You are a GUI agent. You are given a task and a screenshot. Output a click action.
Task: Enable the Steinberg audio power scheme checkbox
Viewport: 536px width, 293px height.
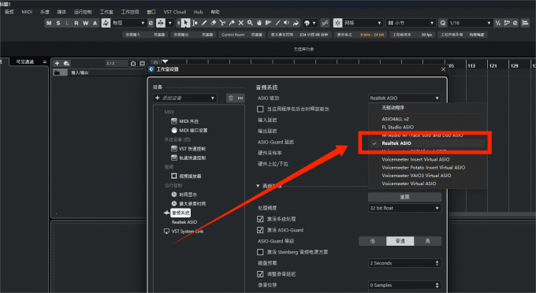260,252
